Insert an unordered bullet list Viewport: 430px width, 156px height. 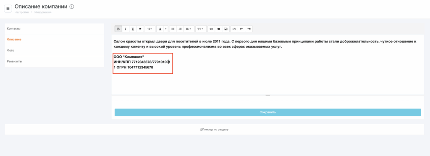173,29
